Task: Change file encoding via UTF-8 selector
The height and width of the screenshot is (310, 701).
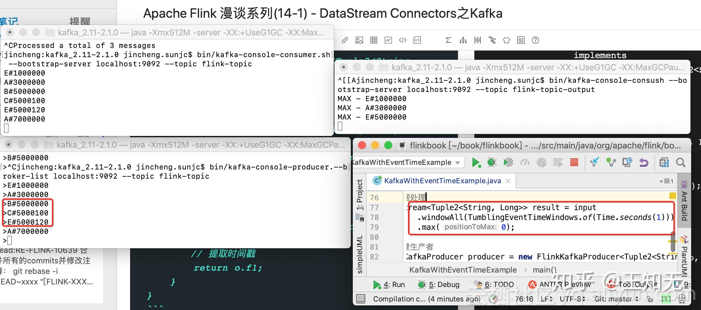Action: point(571,299)
